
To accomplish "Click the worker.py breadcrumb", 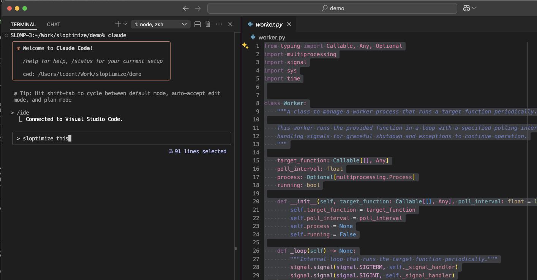I will coord(271,37).
